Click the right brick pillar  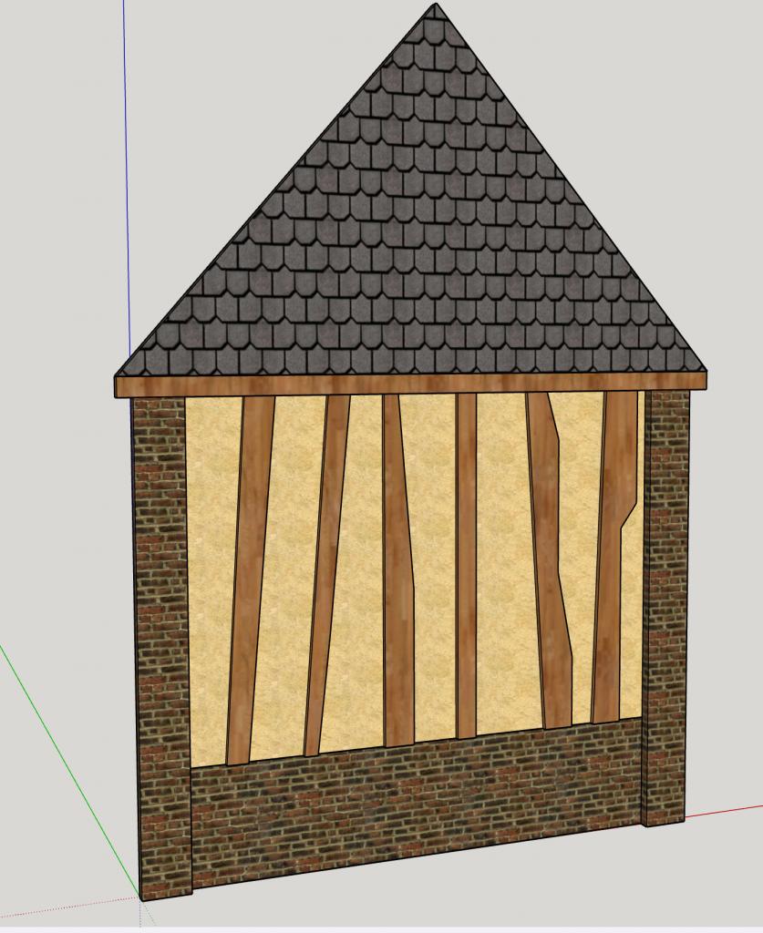tap(665, 607)
